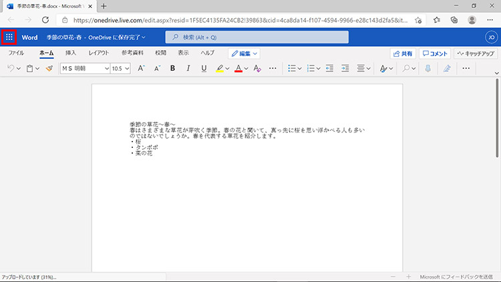Toggle italic formatting
Image resolution: width=501 pixels, height=282 pixels.
pos(188,68)
